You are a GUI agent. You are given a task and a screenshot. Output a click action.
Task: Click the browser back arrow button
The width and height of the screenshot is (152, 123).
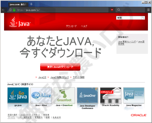pyautogui.click(x=3, y=10)
